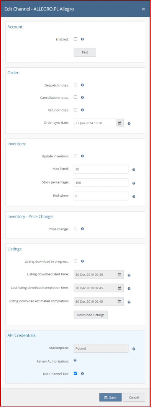Screen dimensions: 151x407
Task: Uncheck the Use Channel Tax checkbox
Action: (75, 374)
